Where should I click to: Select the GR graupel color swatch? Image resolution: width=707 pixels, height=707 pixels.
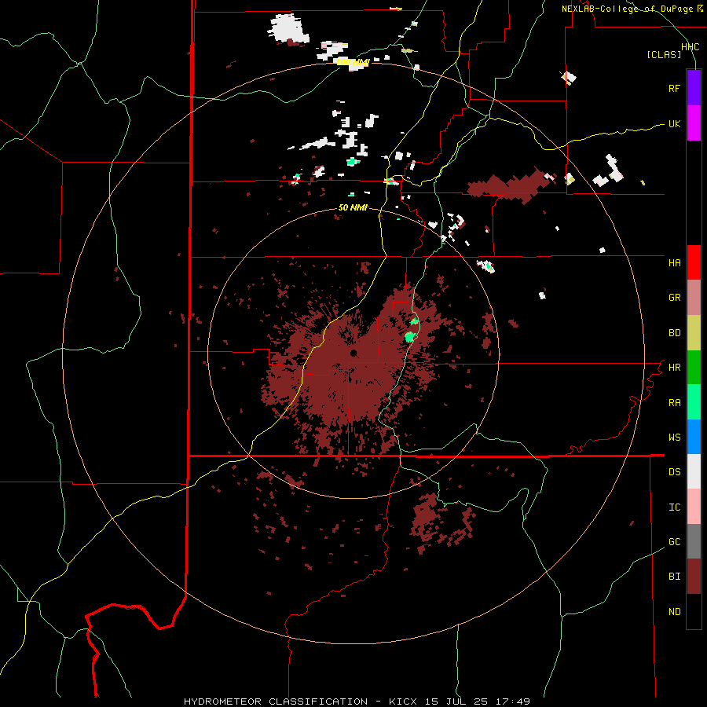694,298
